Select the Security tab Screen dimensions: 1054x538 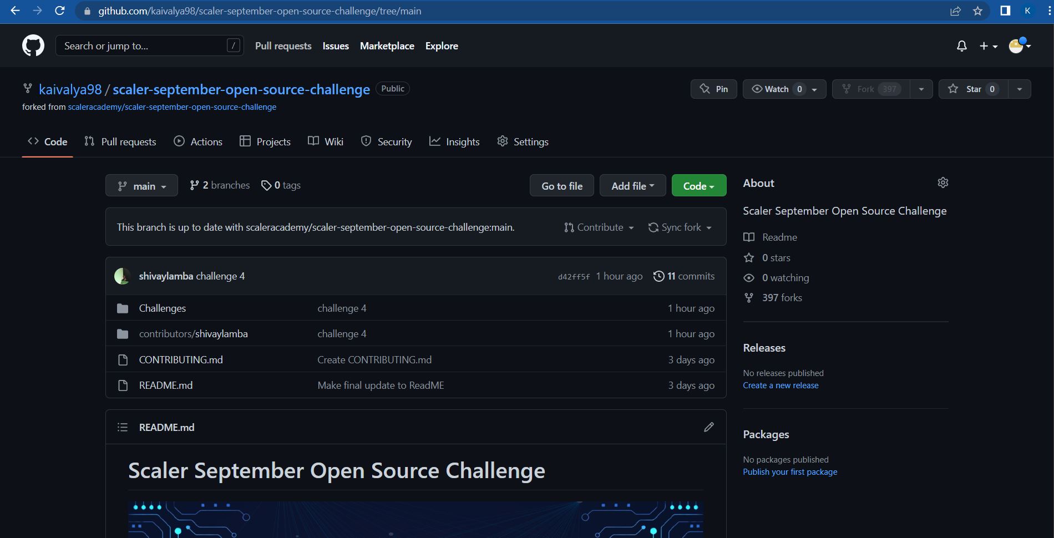tap(386, 142)
